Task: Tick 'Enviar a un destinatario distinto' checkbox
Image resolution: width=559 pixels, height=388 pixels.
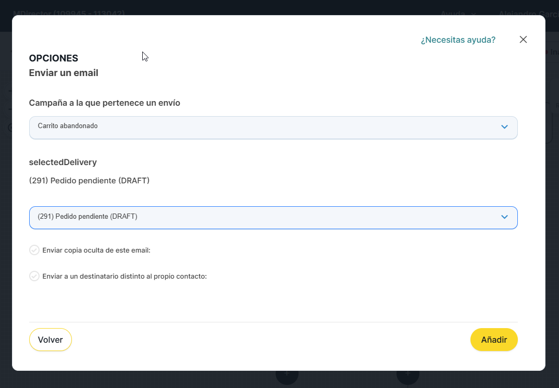Action: pyautogui.click(x=34, y=277)
